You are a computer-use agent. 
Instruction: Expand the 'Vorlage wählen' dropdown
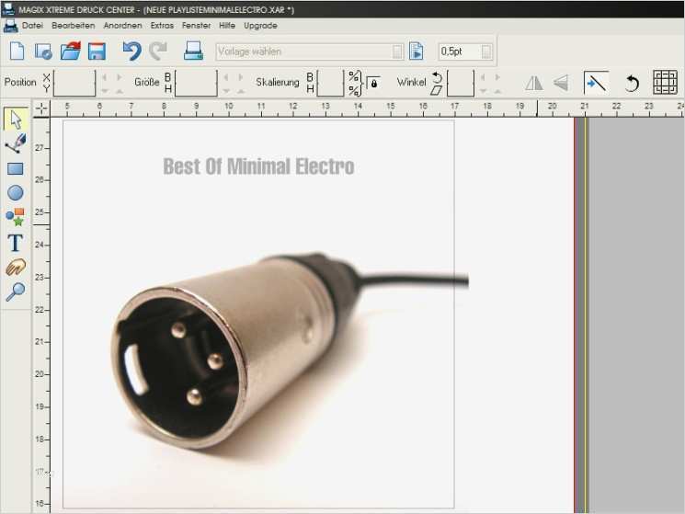point(397,51)
